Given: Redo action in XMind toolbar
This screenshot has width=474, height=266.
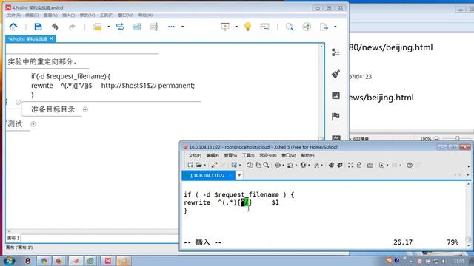Looking at the screenshot, I should pos(72,27).
